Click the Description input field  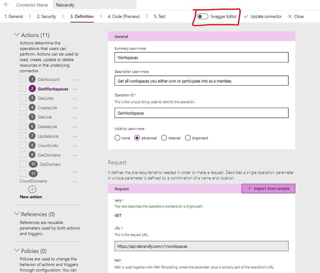click(201, 81)
